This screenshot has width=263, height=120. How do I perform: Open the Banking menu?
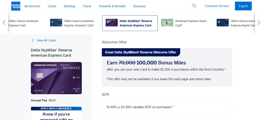point(69,6)
